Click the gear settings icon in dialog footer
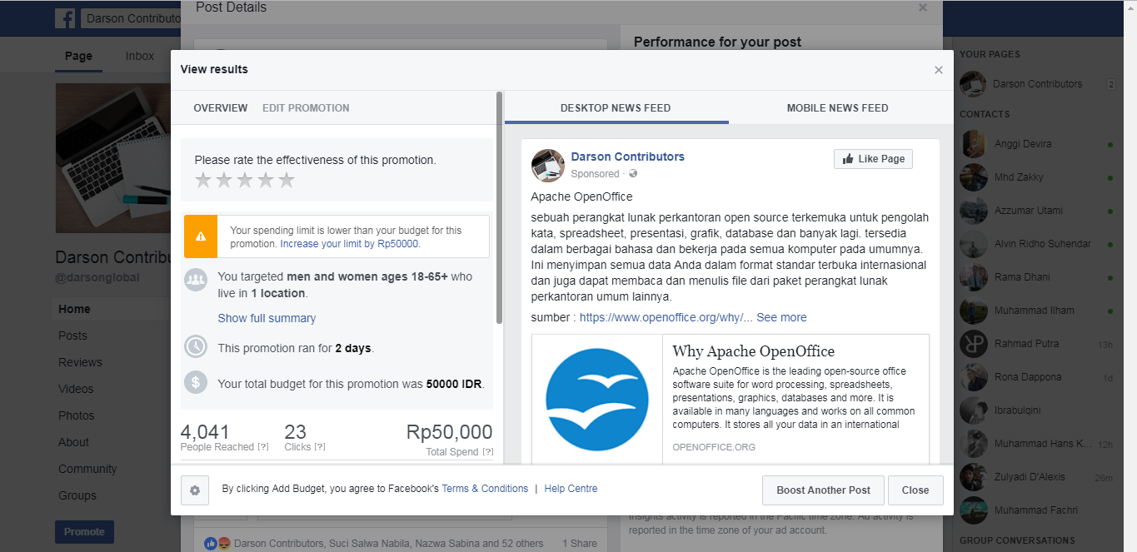1137x552 pixels. point(195,490)
